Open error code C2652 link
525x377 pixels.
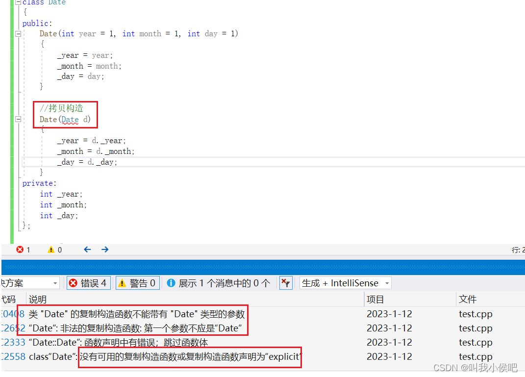click(13, 328)
